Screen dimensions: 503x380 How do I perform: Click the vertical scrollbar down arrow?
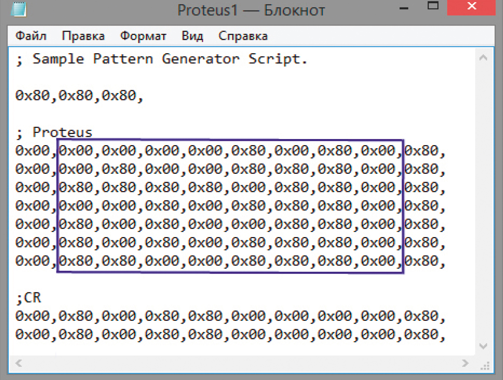coord(483,346)
